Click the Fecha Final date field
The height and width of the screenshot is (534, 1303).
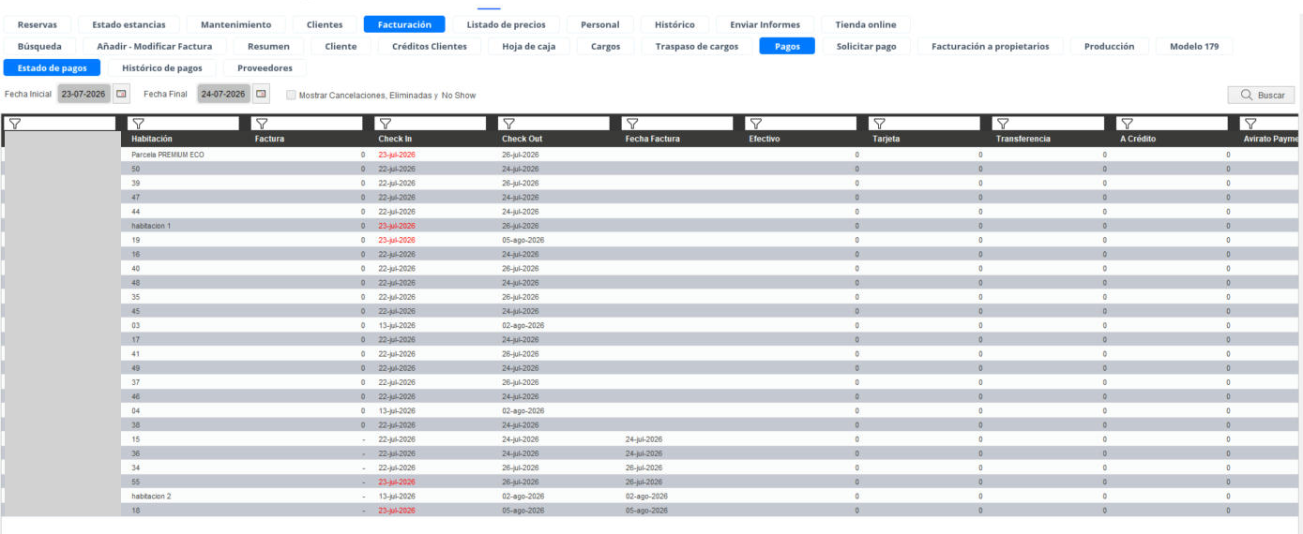(x=224, y=94)
